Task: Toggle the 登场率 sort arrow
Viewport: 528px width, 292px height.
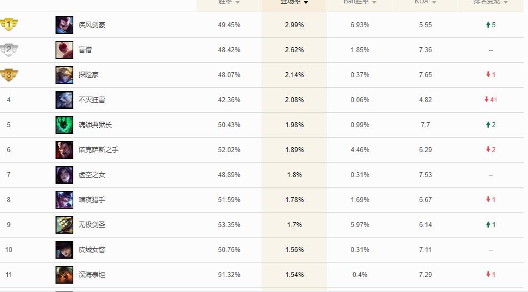Action: click(x=306, y=3)
